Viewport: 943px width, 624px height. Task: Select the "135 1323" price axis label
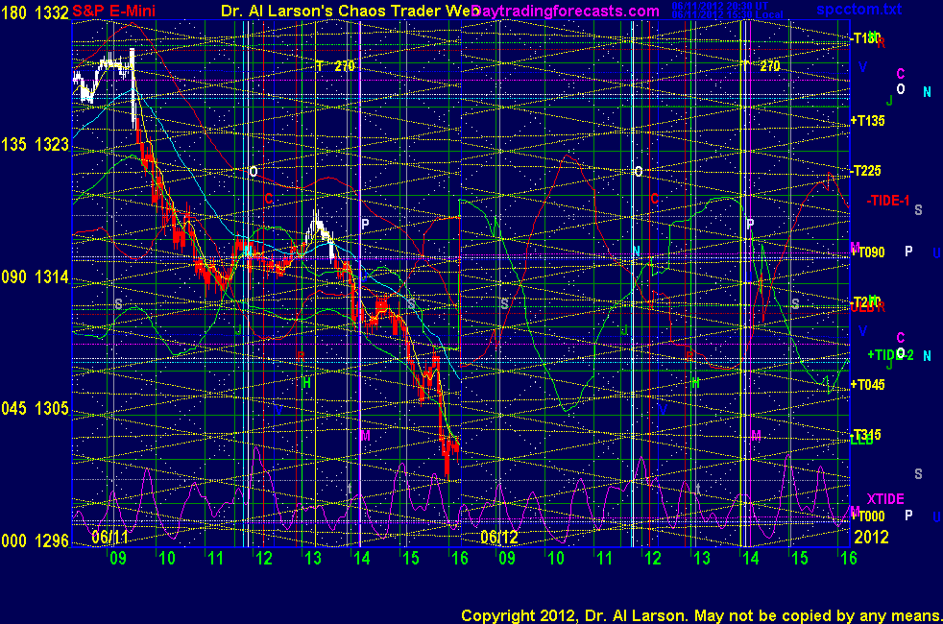[35, 144]
